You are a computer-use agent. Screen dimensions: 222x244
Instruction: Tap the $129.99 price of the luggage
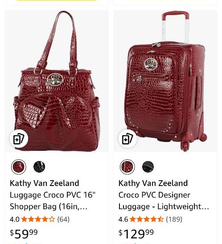coord(136,234)
